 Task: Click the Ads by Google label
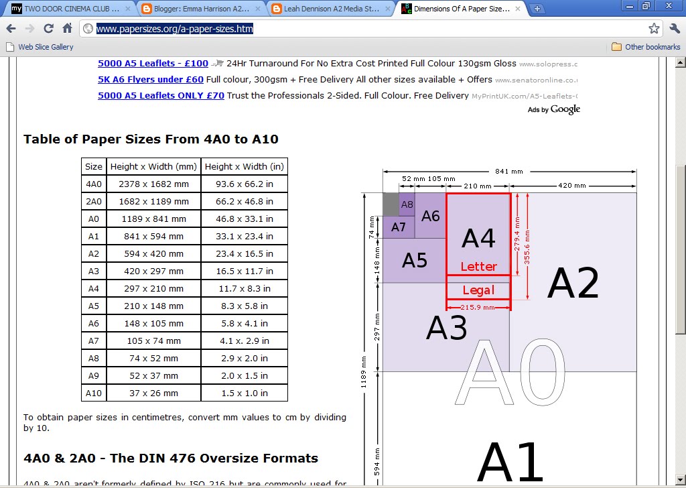553,109
